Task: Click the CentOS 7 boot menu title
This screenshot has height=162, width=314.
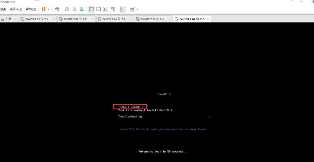Action: tap(164, 94)
